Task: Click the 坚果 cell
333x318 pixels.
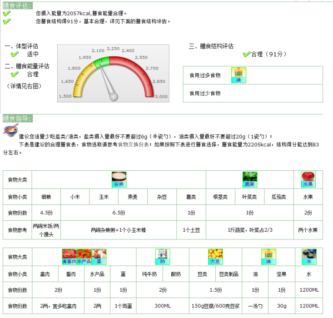Action: (x=282, y=274)
